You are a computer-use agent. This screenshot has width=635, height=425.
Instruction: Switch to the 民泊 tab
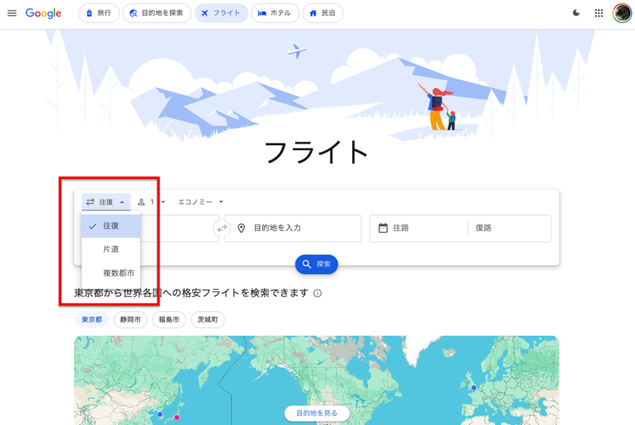coord(322,13)
